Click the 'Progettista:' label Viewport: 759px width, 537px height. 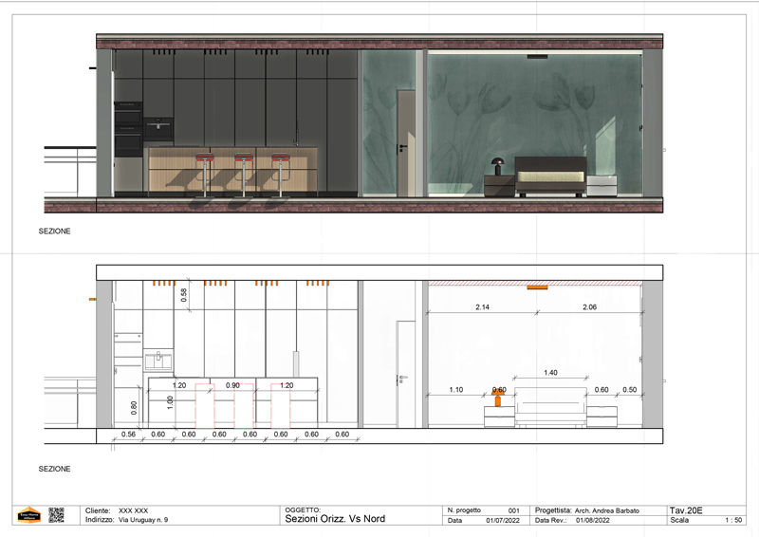[553, 510]
